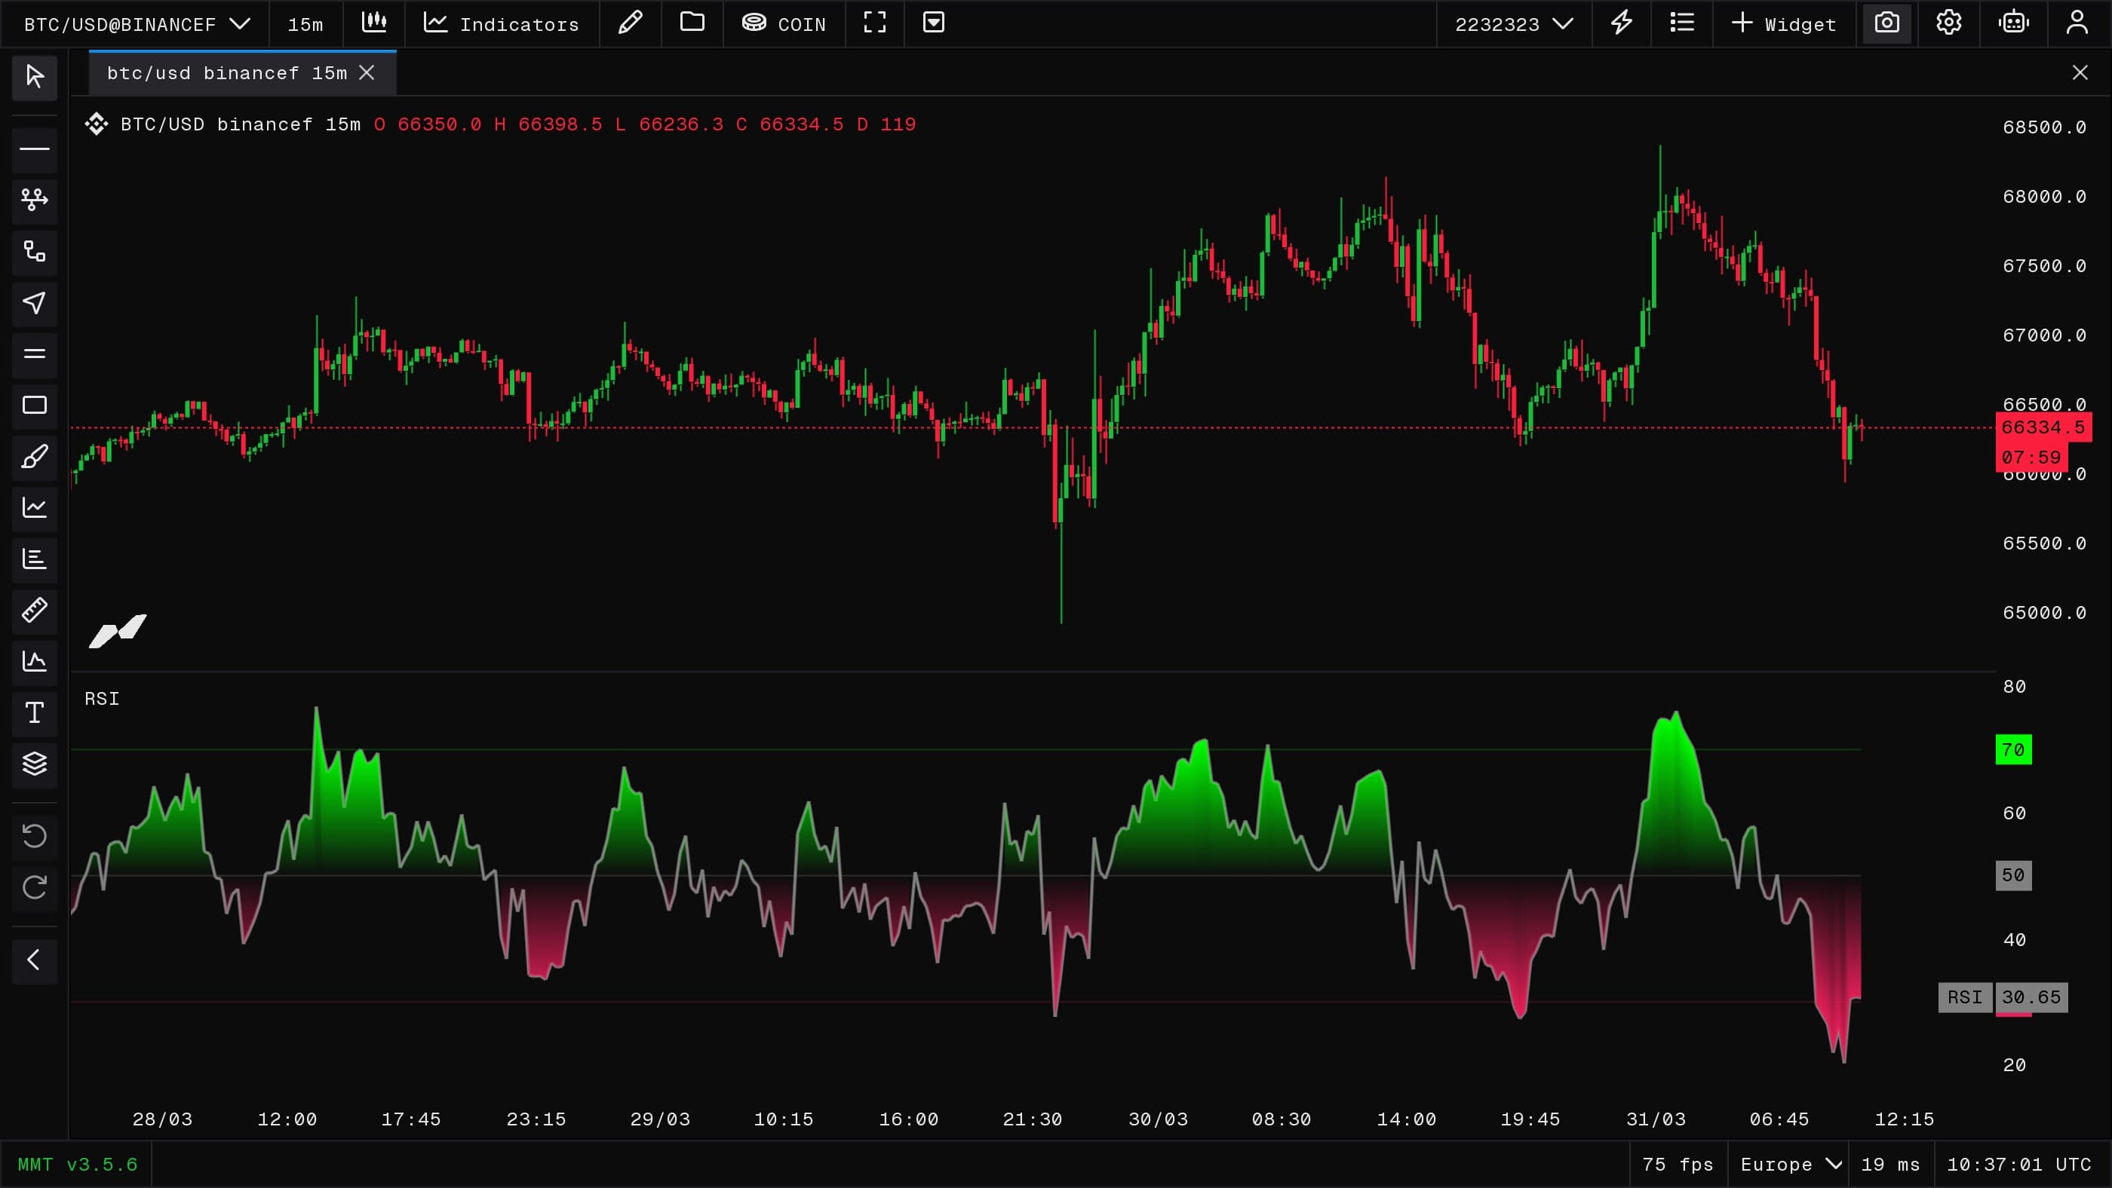
Task: Click the 30/03 date label on time axis
Action: [x=1158, y=1119]
